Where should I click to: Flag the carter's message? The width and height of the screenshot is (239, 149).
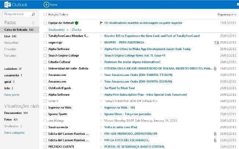click(101, 101)
